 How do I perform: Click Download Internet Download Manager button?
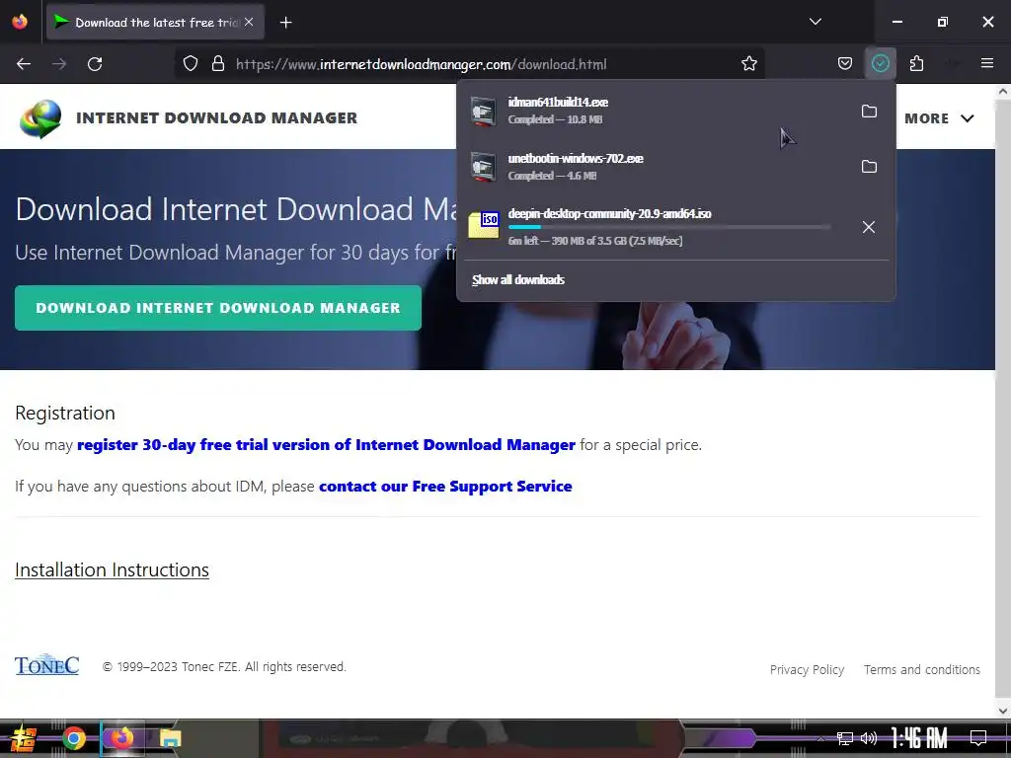[218, 308]
